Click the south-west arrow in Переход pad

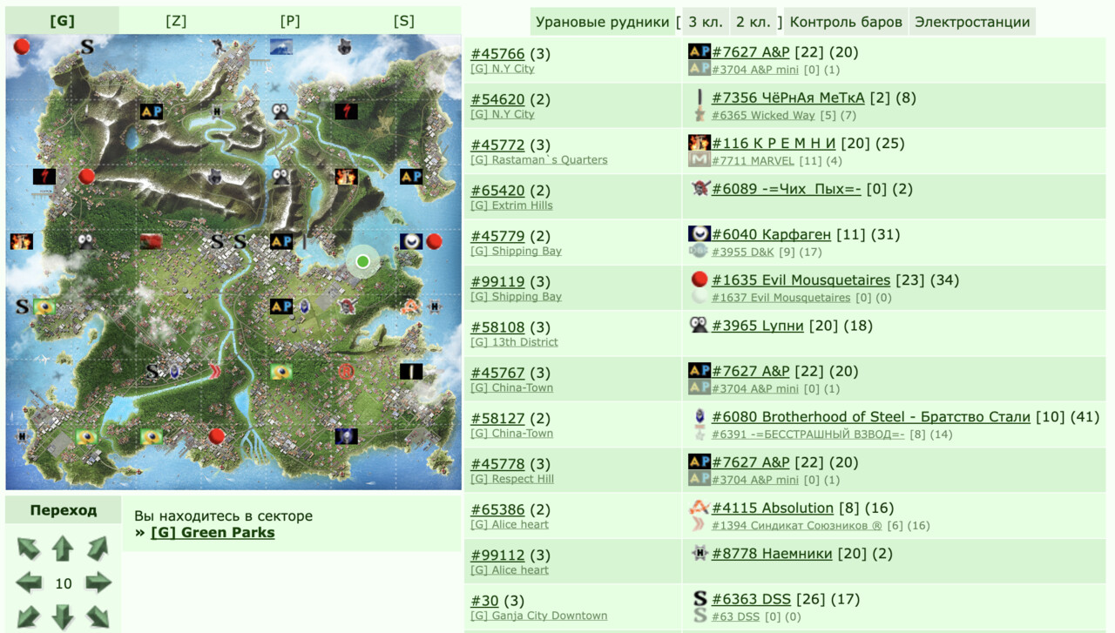click(x=28, y=616)
